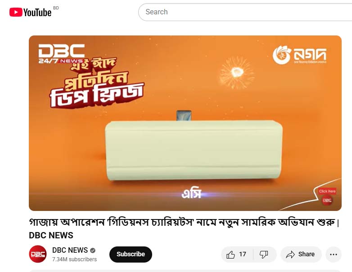This screenshot has height=272, width=352.
Task: Click the Bengali 'এসি' caption in video
Action: pyautogui.click(x=191, y=193)
